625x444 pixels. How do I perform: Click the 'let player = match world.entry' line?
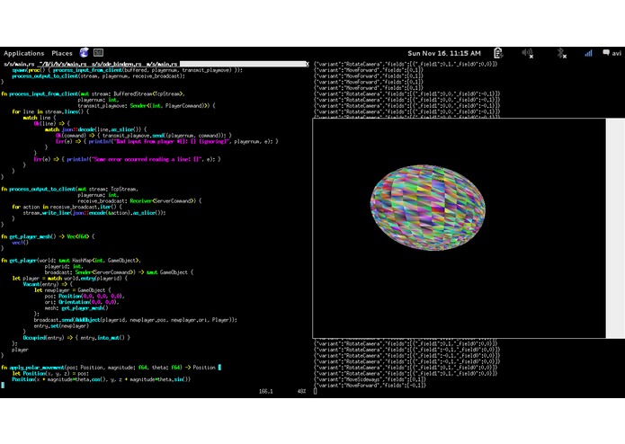click(x=70, y=279)
